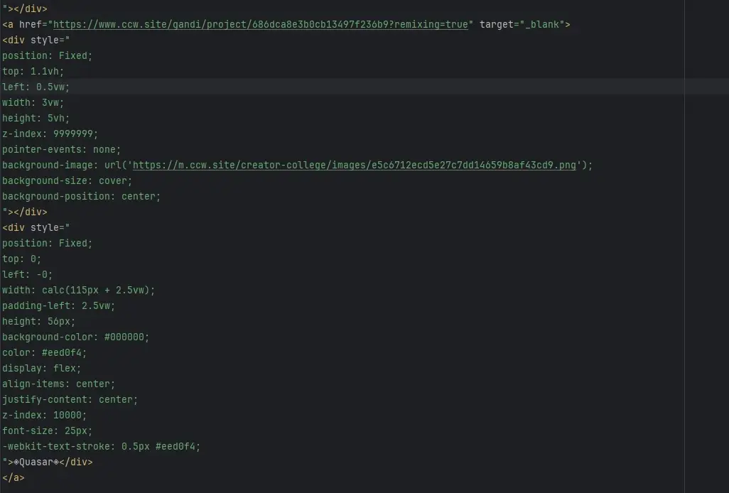Click the 'justify-content: center;' line
The image size is (729, 493).
pos(70,400)
